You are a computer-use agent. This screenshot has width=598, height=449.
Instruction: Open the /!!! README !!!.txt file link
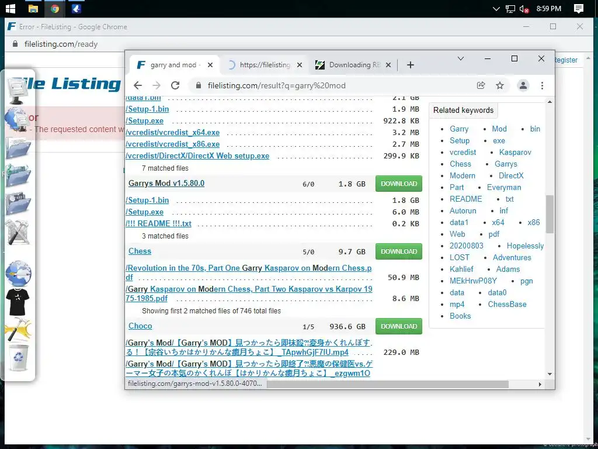tap(159, 224)
